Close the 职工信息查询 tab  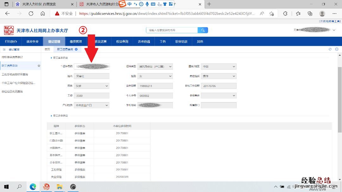click(76, 49)
